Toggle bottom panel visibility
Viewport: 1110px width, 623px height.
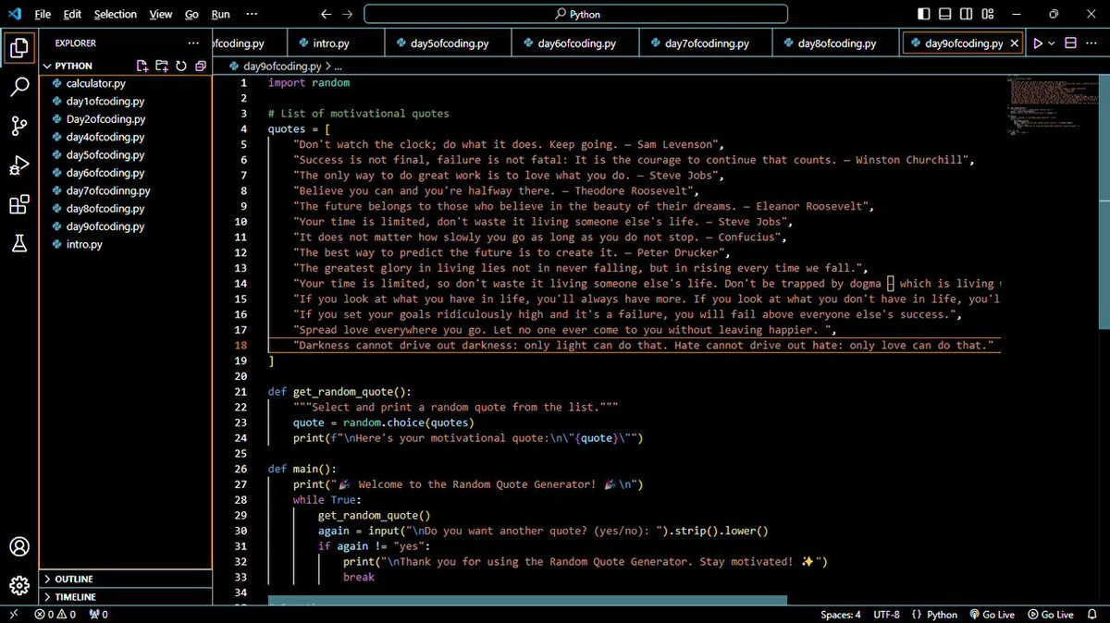pyautogui.click(x=945, y=14)
